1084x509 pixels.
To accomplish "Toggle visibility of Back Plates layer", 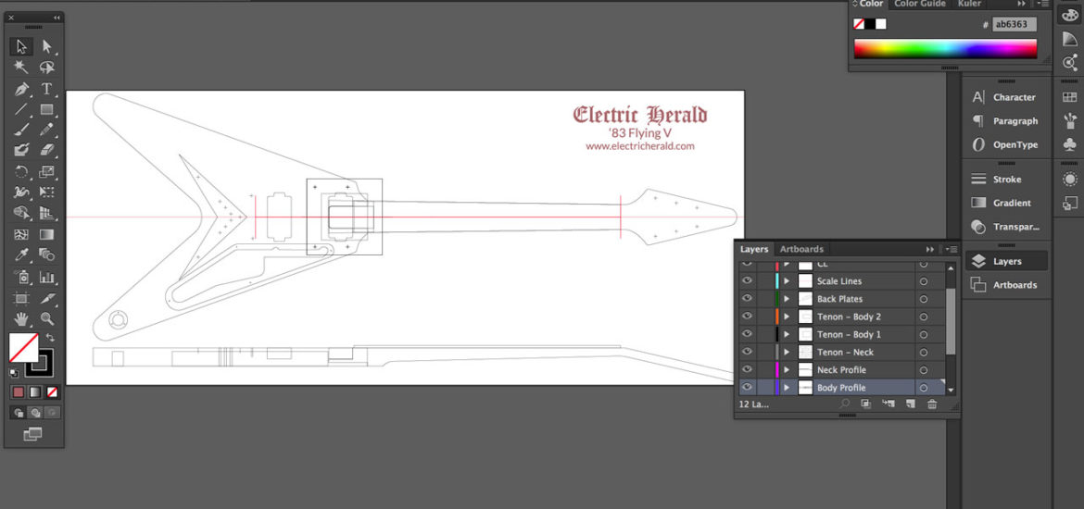I will coord(747,299).
